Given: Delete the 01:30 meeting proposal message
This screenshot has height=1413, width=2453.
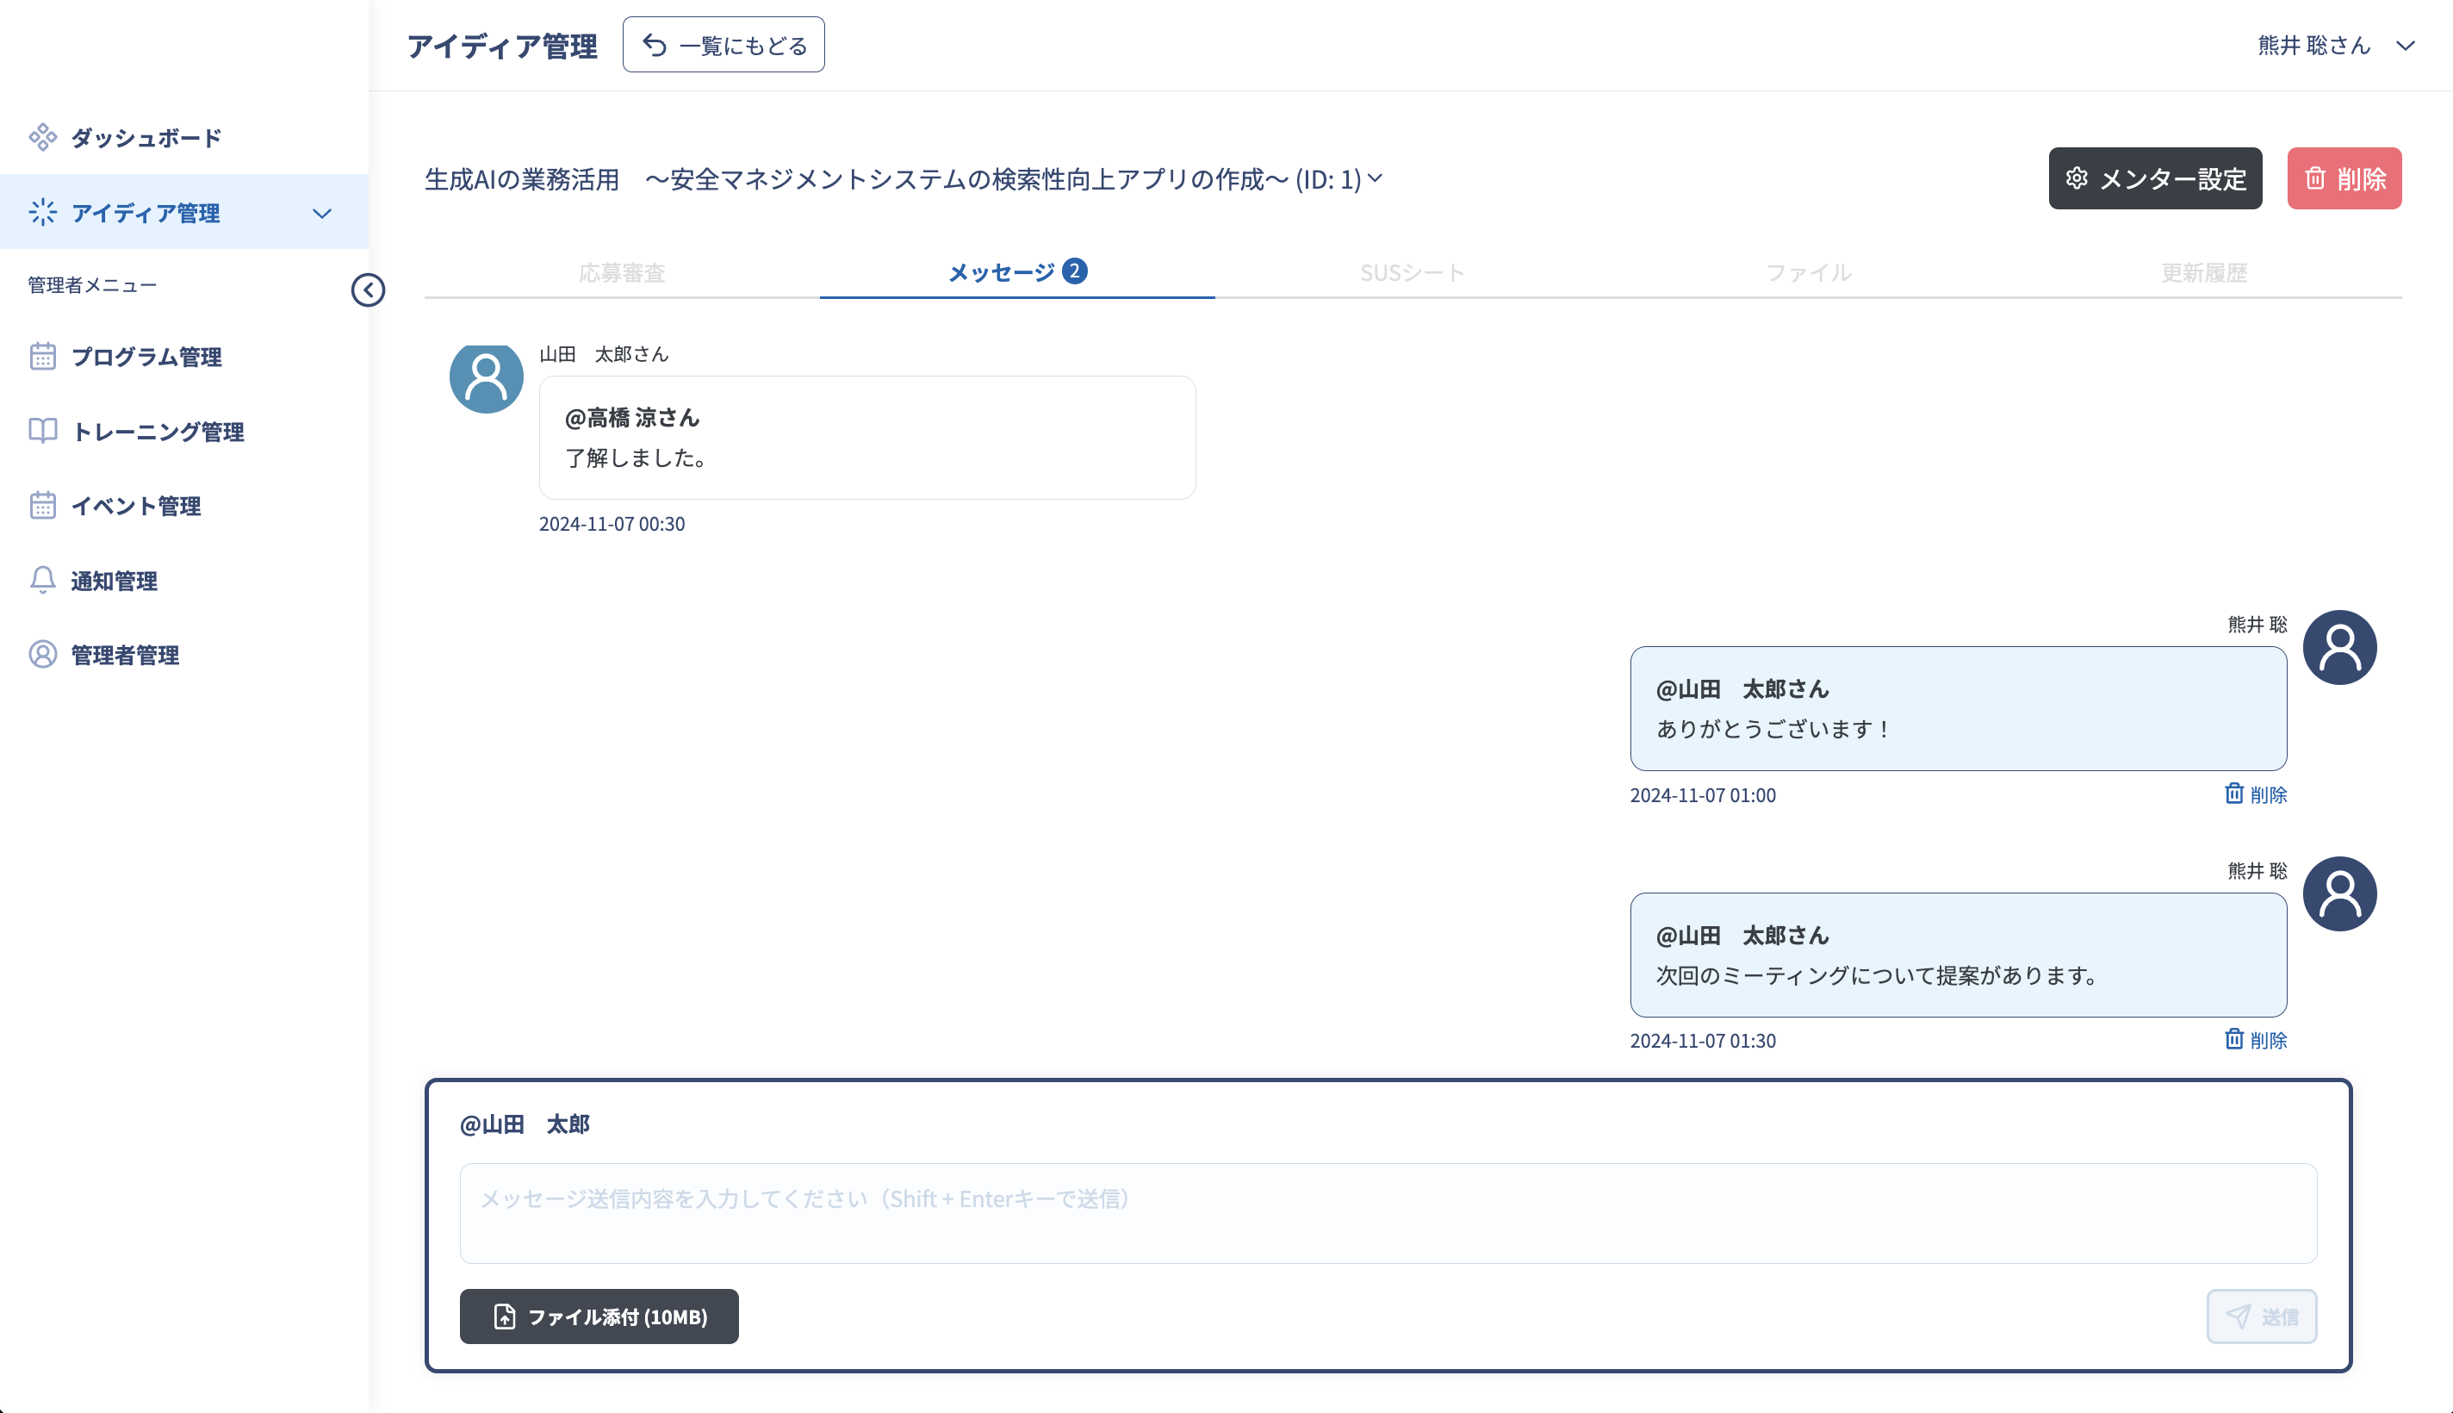Looking at the screenshot, I should 2255,1040.
